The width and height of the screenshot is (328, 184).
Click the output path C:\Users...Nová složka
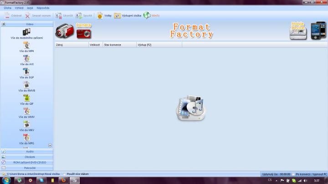pos(33,174)
